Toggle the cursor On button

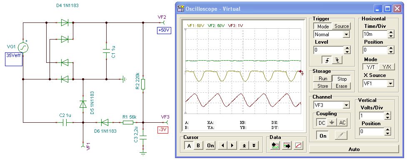pyautogui.click(x=210, y=146)
